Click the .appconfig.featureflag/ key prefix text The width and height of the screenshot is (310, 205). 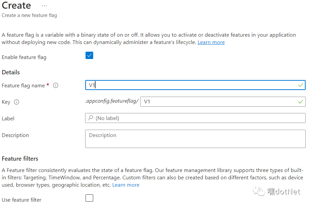(x=112, y=101)
